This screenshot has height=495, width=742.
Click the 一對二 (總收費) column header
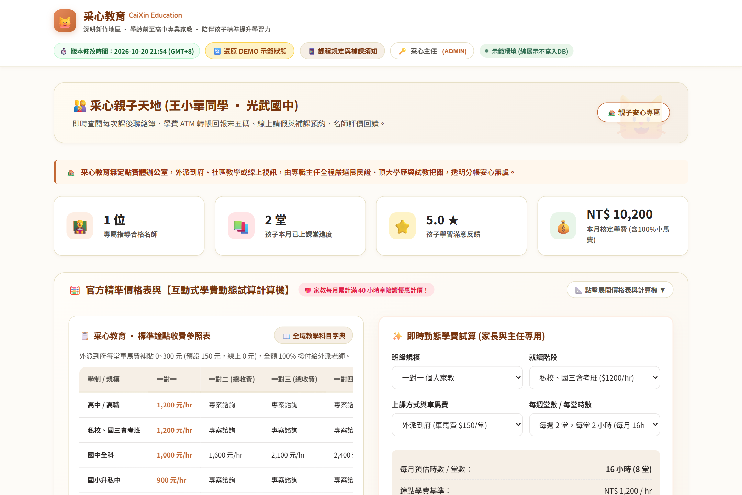[x=232, y=379]
